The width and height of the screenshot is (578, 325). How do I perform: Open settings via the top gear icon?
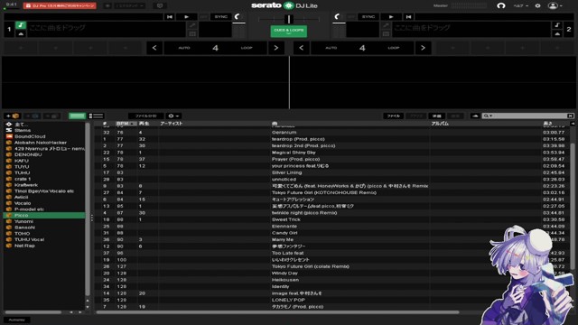(537, 5)
